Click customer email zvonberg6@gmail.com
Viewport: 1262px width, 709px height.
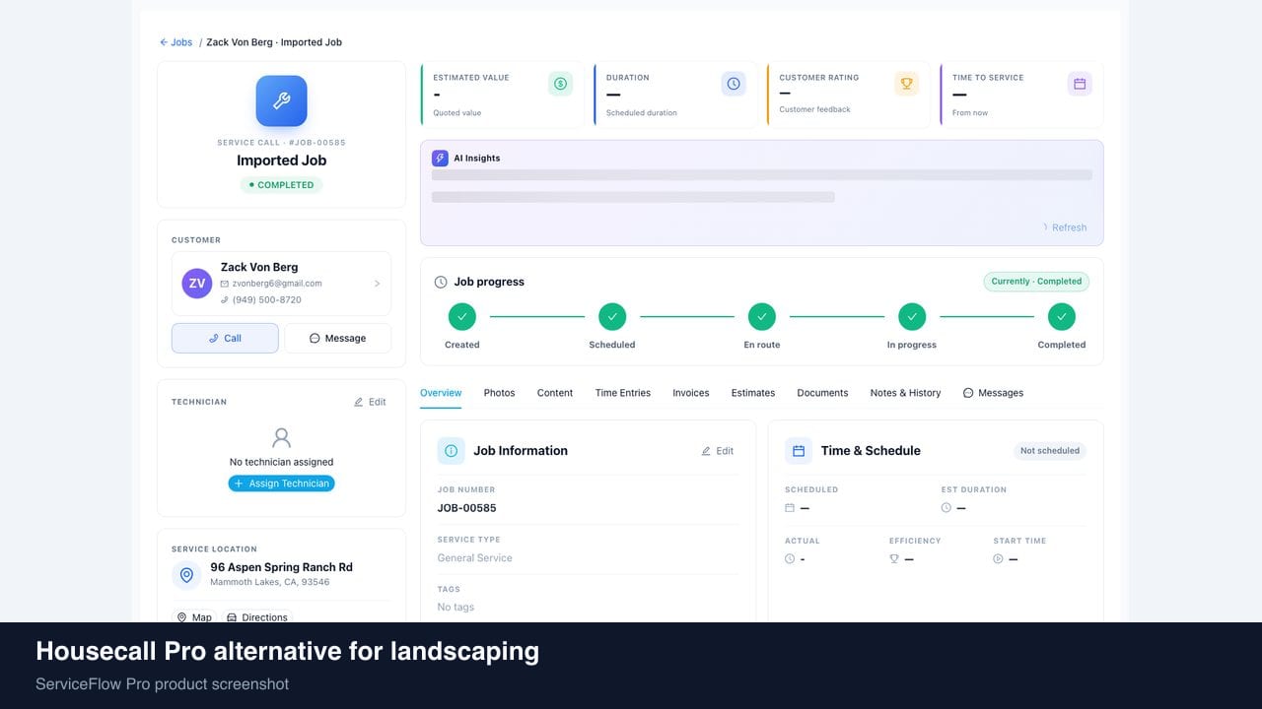pos(277,284)
